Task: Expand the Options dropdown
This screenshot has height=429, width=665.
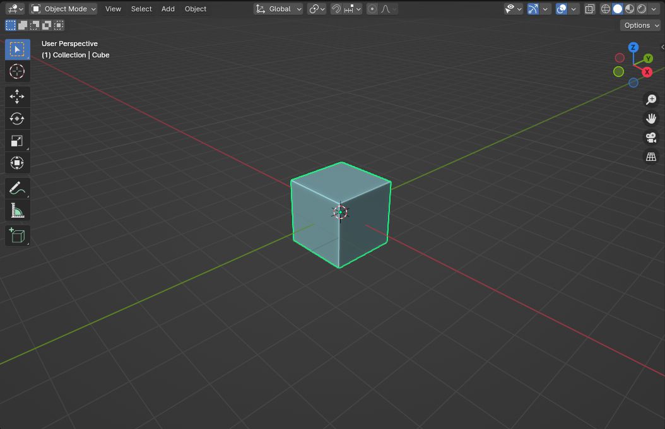Action: tap(640, 25)
